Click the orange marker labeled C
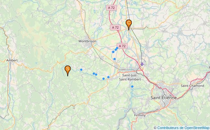 click(x=129, y=23)
